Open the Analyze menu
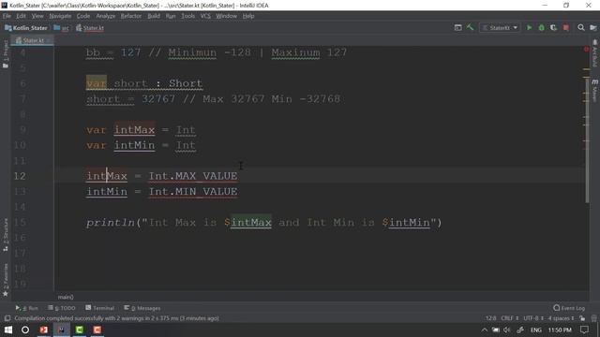600x337 pixels. (106, 16)
